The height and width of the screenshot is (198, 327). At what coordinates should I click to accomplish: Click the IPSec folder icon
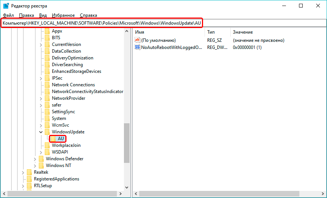tap(47, 78)
